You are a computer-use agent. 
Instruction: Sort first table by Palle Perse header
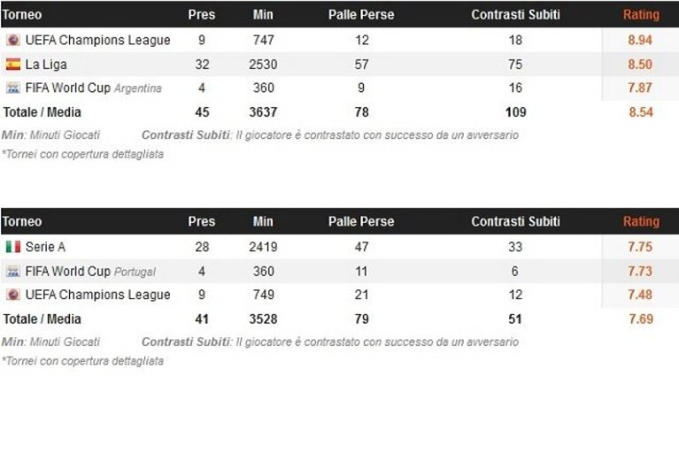361,15
